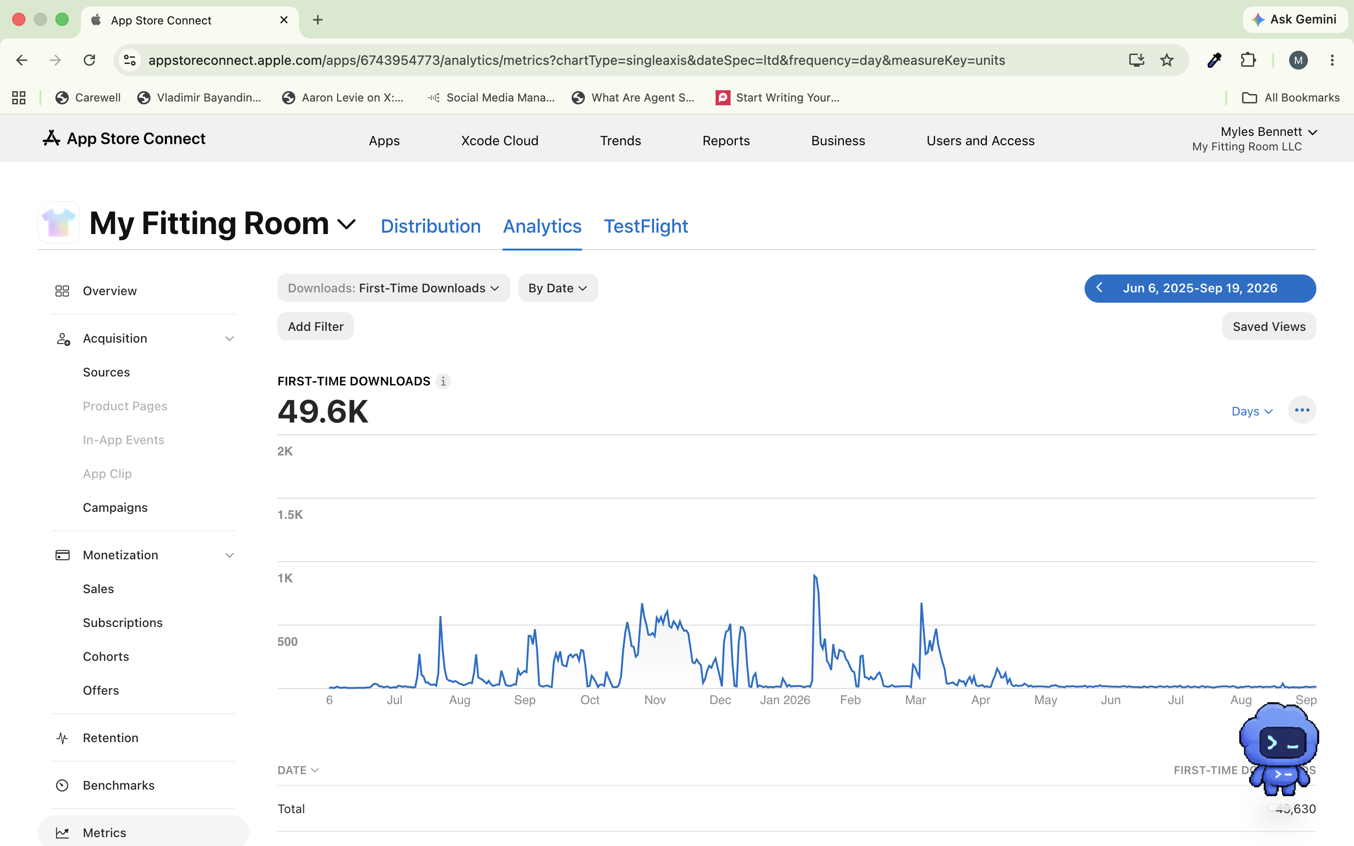
Task: Collapse the Acquisition section chevron
Action: tap(229, 339)
